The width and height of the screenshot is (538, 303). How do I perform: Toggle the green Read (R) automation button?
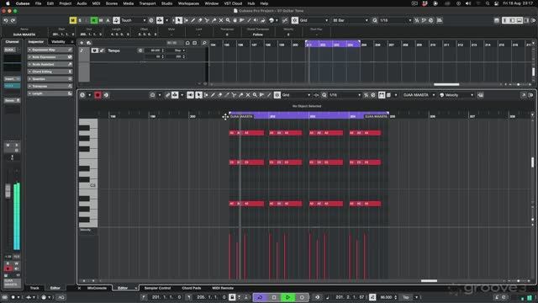93,20
